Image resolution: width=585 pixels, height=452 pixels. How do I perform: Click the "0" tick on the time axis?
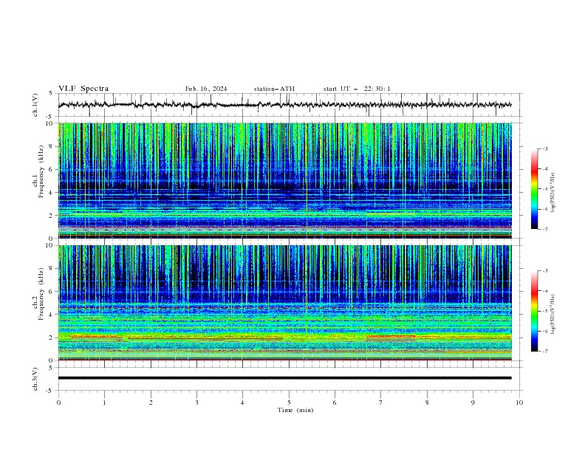click(58, 403)
